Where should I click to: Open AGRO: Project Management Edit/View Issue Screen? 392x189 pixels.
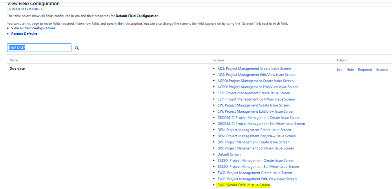point(258,87)
